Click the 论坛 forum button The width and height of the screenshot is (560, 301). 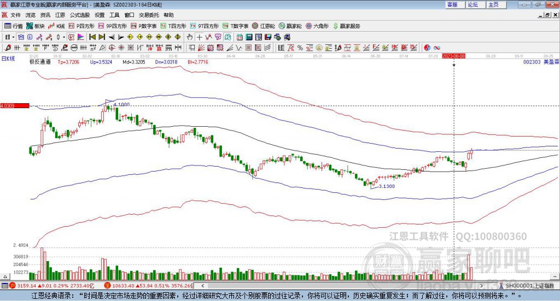click(476, 4)
